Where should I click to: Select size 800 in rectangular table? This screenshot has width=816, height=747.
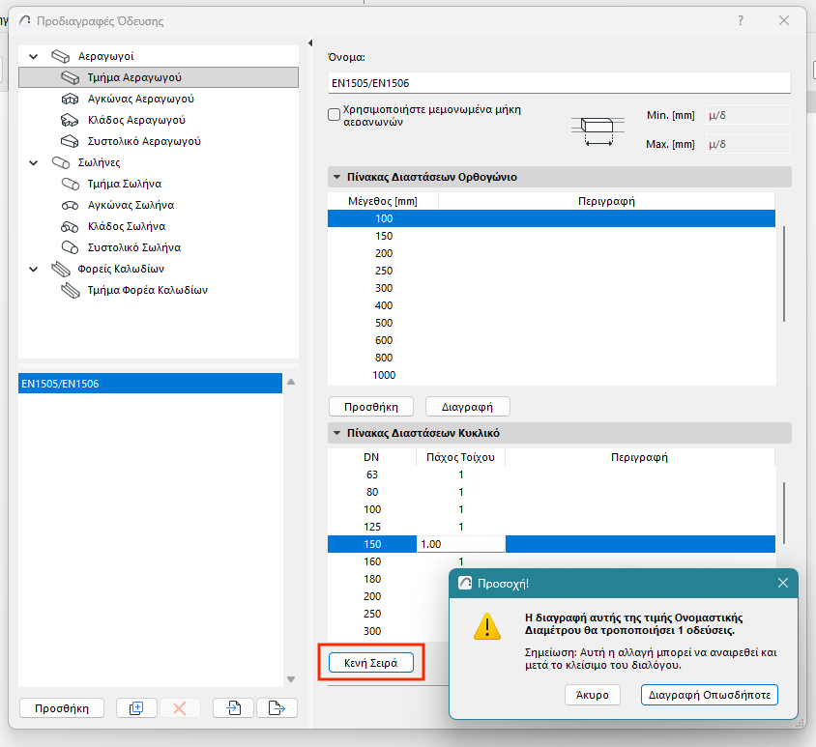tap(552, 358)
